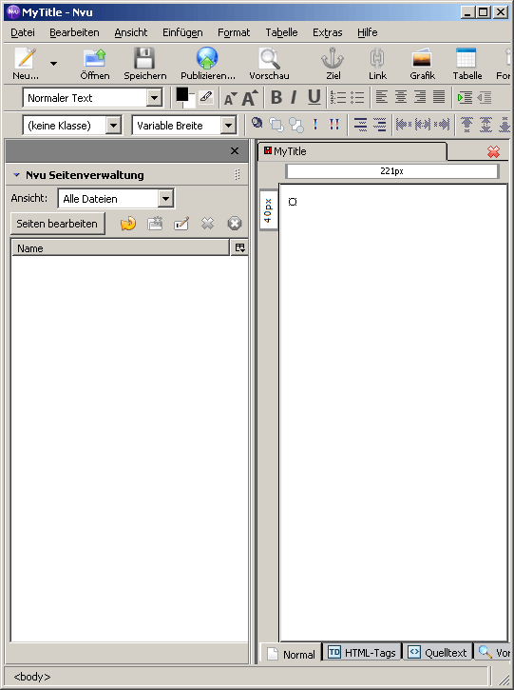The width and height of the screenshot is (514, 690).
Task: Switch to the Quelltext view tab
Action: tap(438, 653)
